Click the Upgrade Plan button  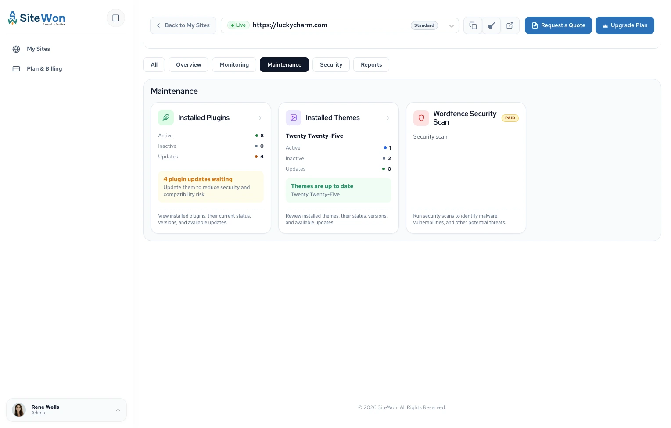(x=625, y=25)
